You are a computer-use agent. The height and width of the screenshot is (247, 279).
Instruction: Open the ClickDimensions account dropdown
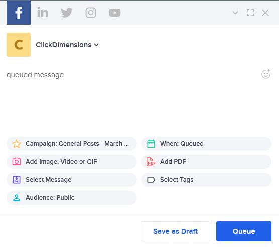[x=67, y=45]
